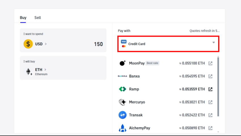Viewport: 241px width, 136px height.
Task: Expand payment method dropdown arrow
Action: click(213, 42)
